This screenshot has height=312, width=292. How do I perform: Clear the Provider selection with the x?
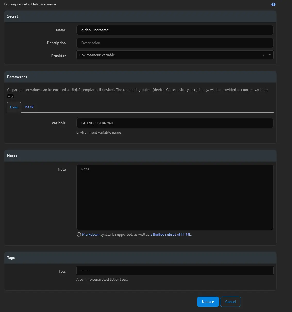click(x=263, y=55)
